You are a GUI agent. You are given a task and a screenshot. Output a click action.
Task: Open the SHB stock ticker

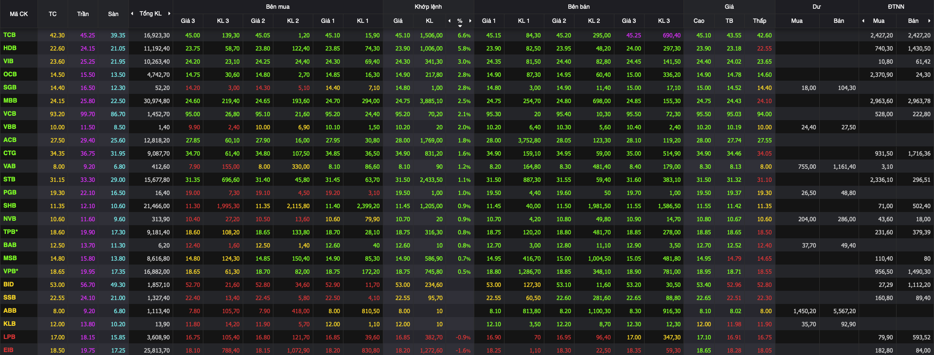(x=10, y=206)
